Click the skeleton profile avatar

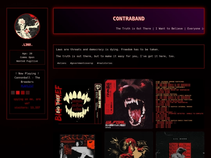click(x=27, y=26)
